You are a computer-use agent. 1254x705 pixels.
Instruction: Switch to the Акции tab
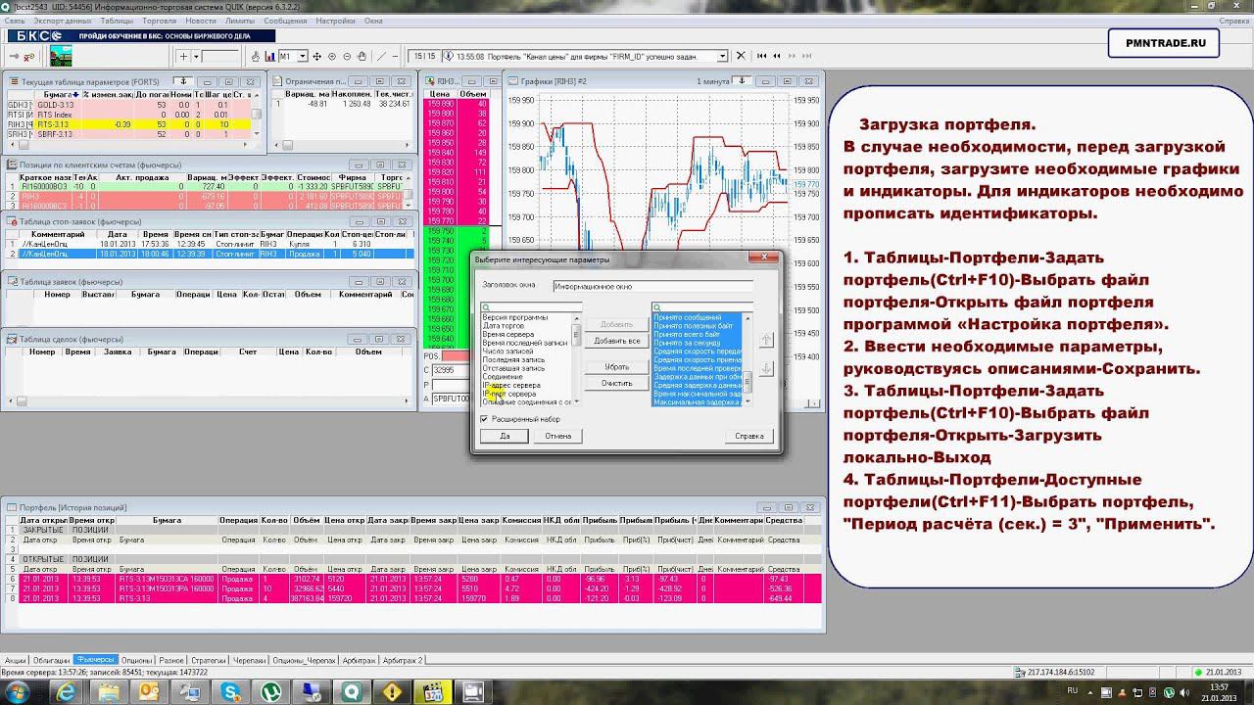point(15,660)
